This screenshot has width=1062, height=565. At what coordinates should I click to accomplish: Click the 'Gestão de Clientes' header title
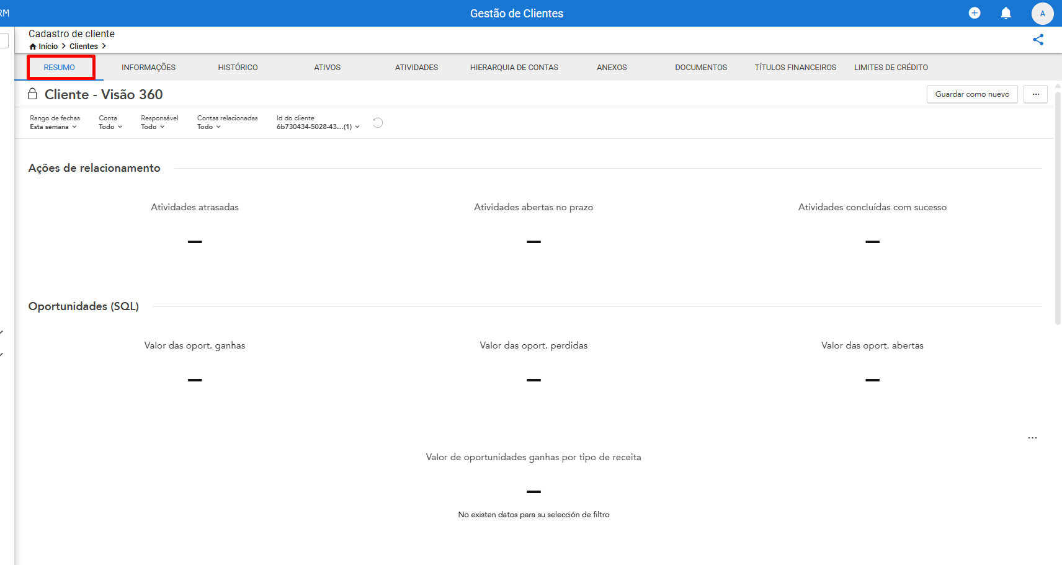(x=517, y=14)
